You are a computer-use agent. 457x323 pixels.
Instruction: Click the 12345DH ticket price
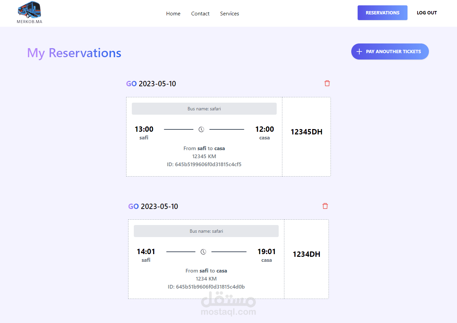pyautogui.click(x=306, y=132)
